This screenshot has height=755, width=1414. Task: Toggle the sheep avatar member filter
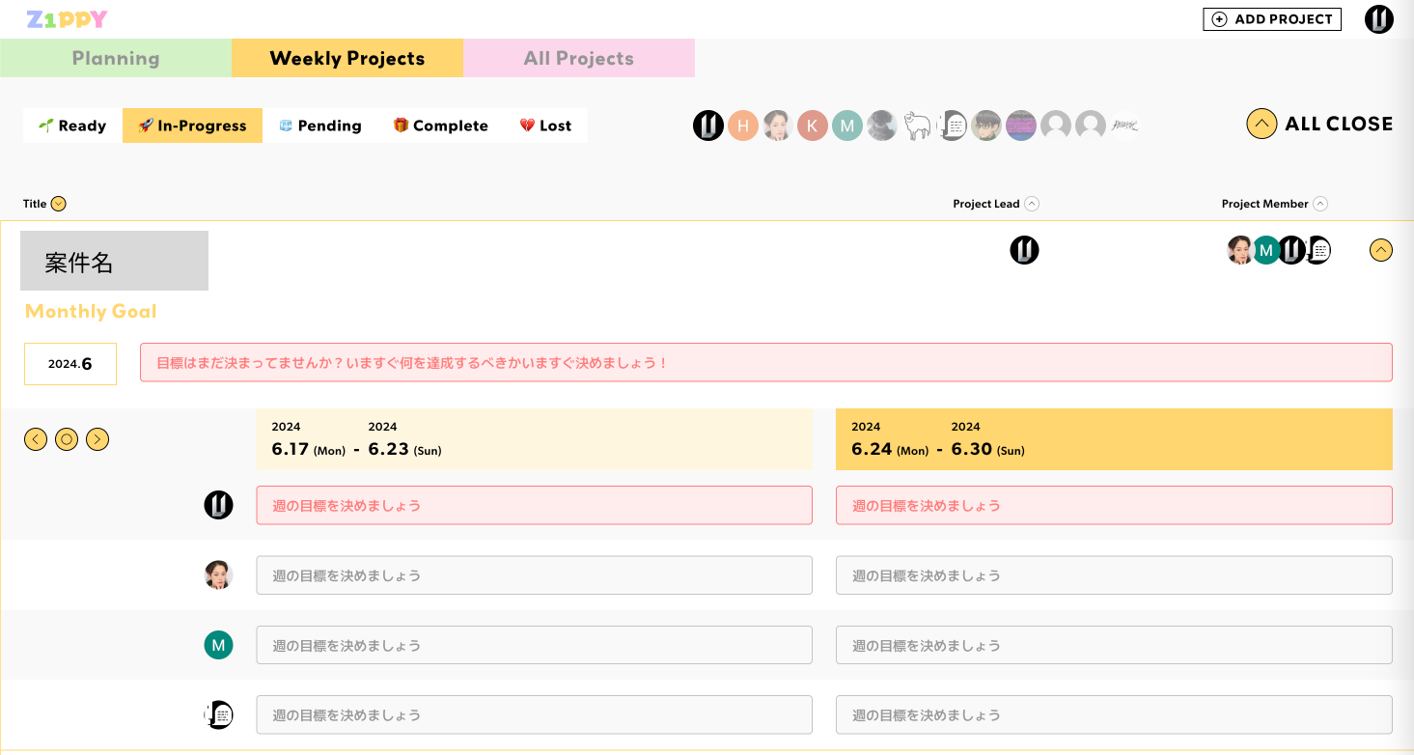917,126
